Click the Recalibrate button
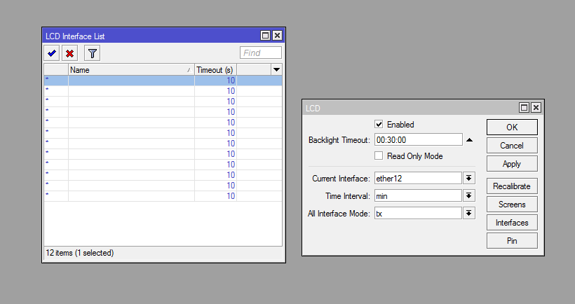This screenshot has width=575, height=304. coord(512,186)
